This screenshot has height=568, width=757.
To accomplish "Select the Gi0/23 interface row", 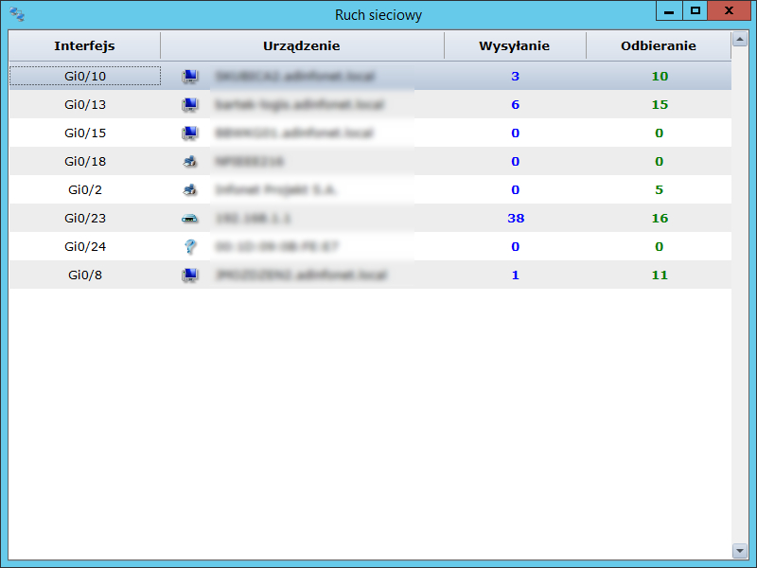I will pyautogui.click(x=85, y=218).
